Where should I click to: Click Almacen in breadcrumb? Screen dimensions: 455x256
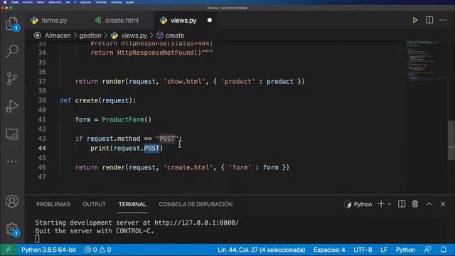coord(58,36)
